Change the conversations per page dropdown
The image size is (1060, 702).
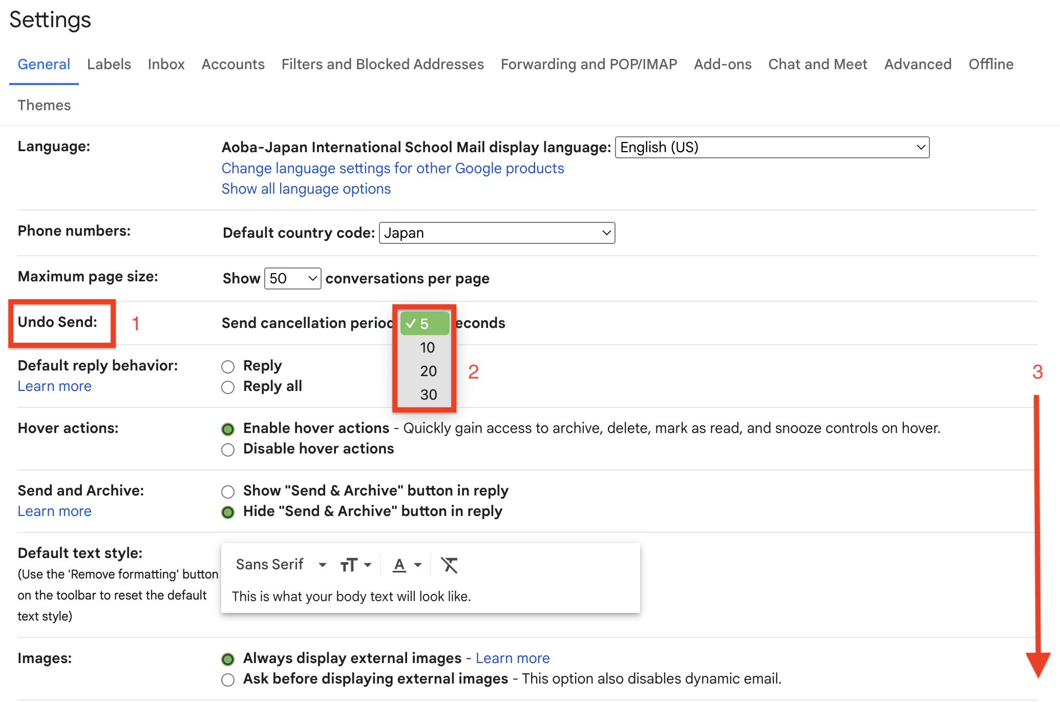click(x=292, y=278)
